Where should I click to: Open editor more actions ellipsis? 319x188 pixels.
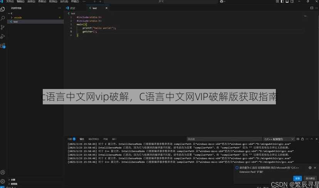point(317,8)
